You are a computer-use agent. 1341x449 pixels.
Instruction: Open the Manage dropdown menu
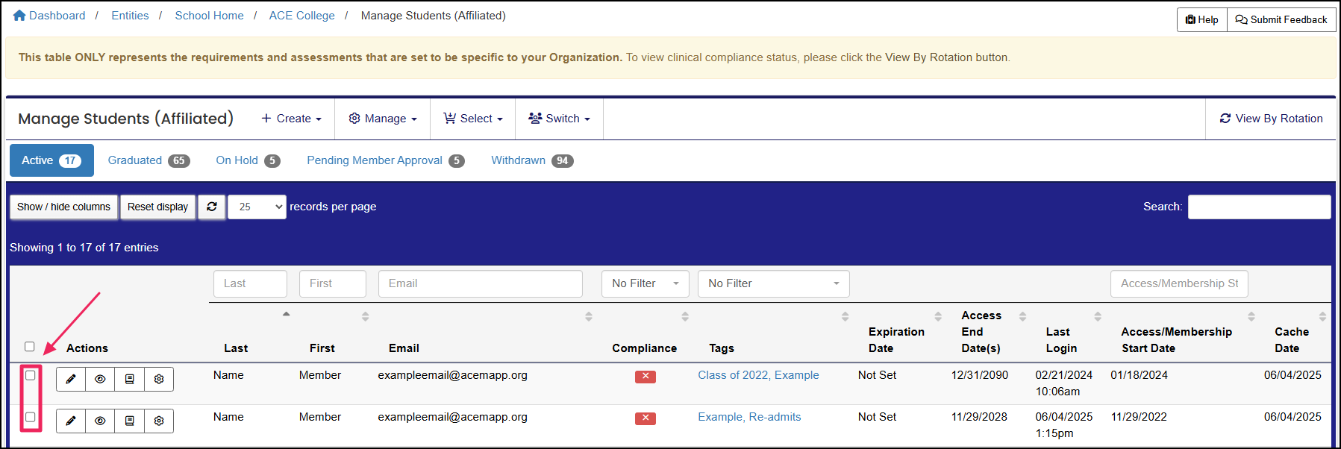coord(383,119)
